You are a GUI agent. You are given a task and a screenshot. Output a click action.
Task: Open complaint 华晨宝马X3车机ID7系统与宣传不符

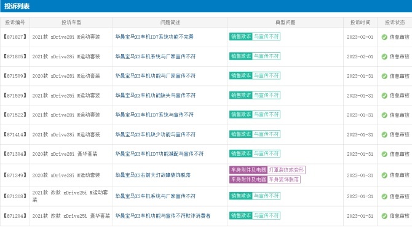pos(154,115)
